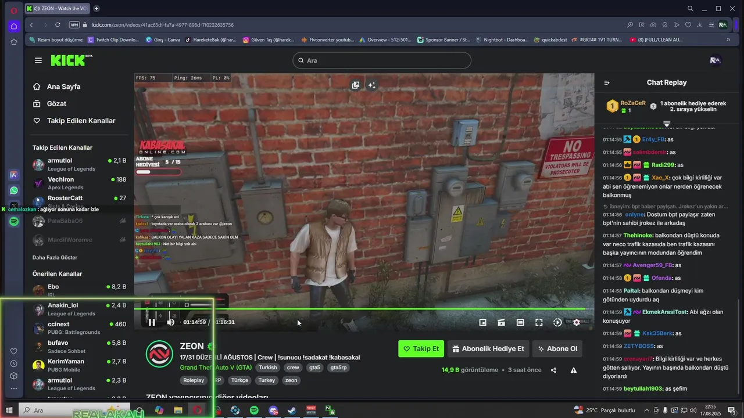Mute the video volume speaker icon
This screenshot has height=418, width=744.
click(170, 322)
